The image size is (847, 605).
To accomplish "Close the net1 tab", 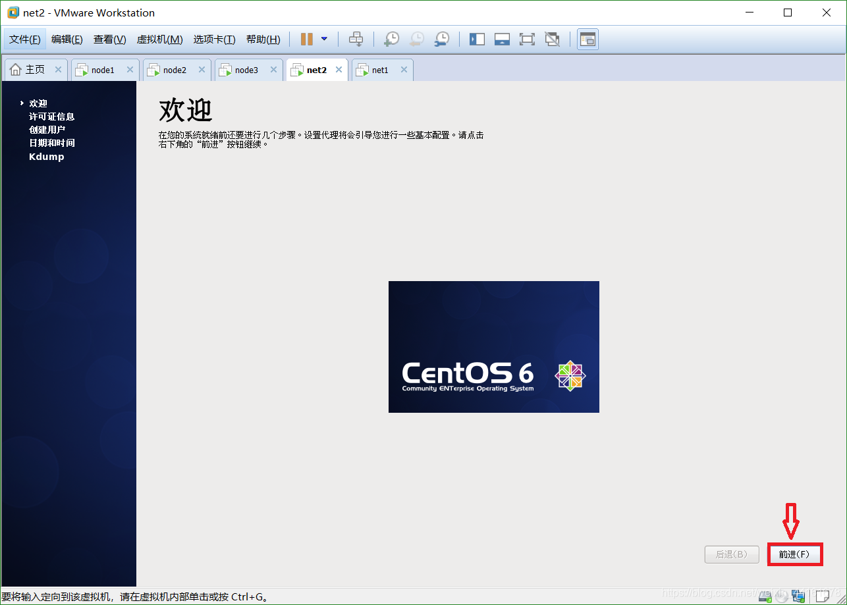I will click(x=404, y=70).
